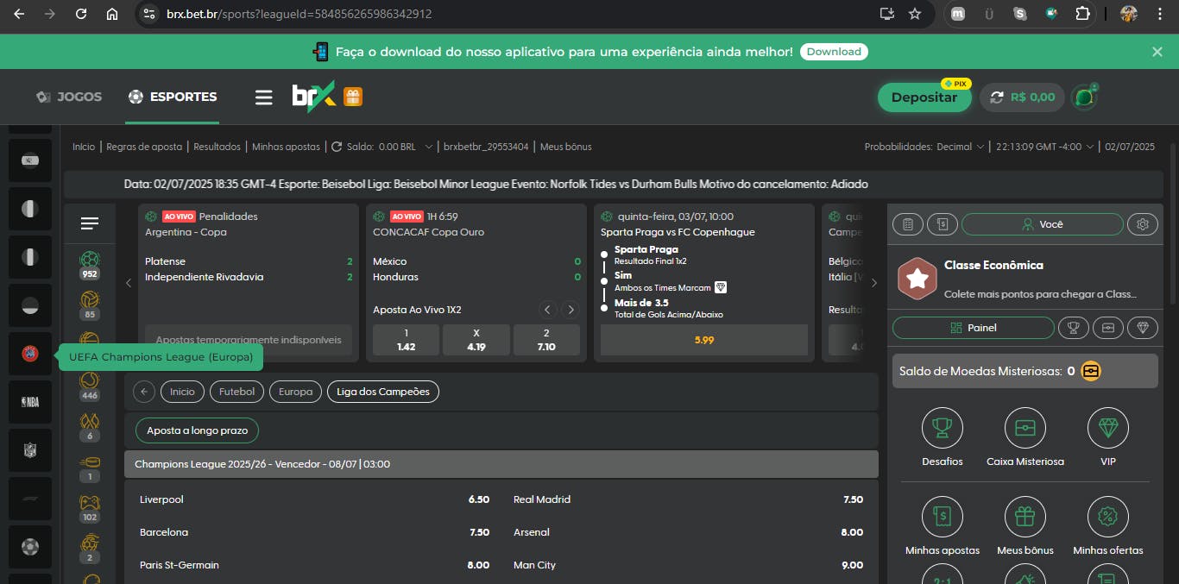Bet on México win at 1.42
The image size is (1179, 584).
[407, 340]
